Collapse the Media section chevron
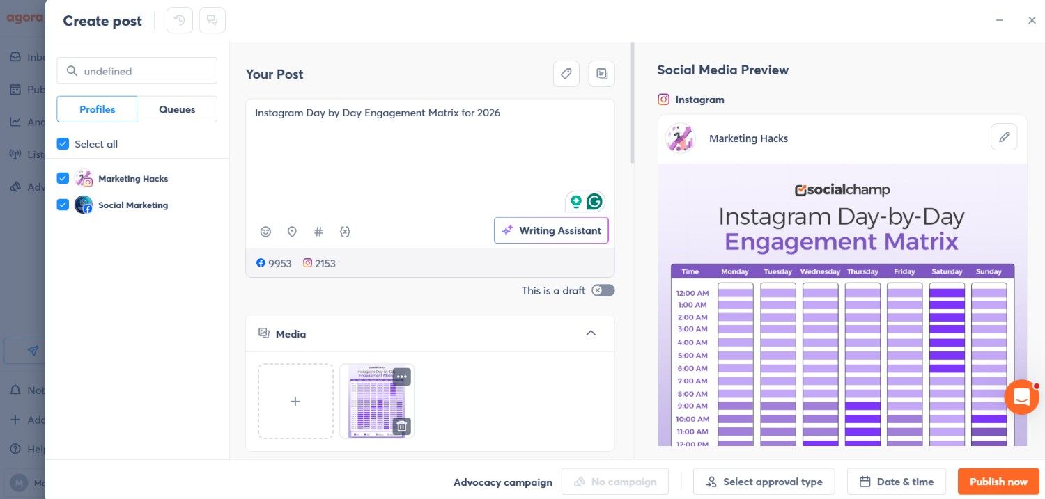Image resolution: width=1045 pixels, height=499 pixels. tap(591, 333)
